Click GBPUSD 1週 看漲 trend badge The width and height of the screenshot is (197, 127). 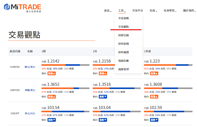(x=52, y=96)
